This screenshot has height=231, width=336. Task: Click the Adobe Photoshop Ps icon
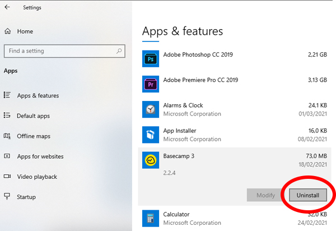(x=151, y=59)
